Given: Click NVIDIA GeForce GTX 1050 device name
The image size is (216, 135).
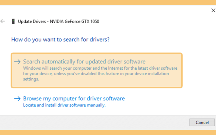Looking at the screenshot, I should 75,22.
